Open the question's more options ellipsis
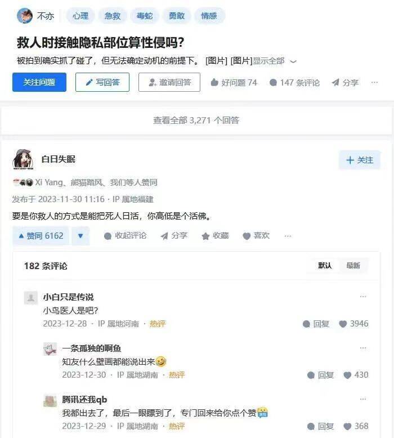The width and height of the screenshot is (394, 438). pos(374,82)
